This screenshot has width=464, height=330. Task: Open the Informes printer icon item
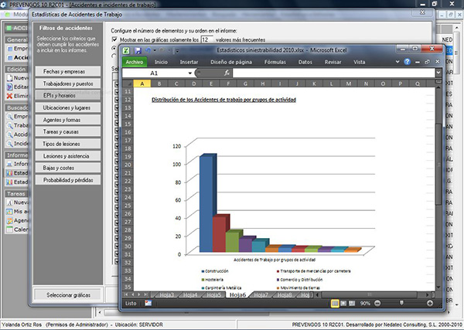pyautogui.click(x=9, y=164)
